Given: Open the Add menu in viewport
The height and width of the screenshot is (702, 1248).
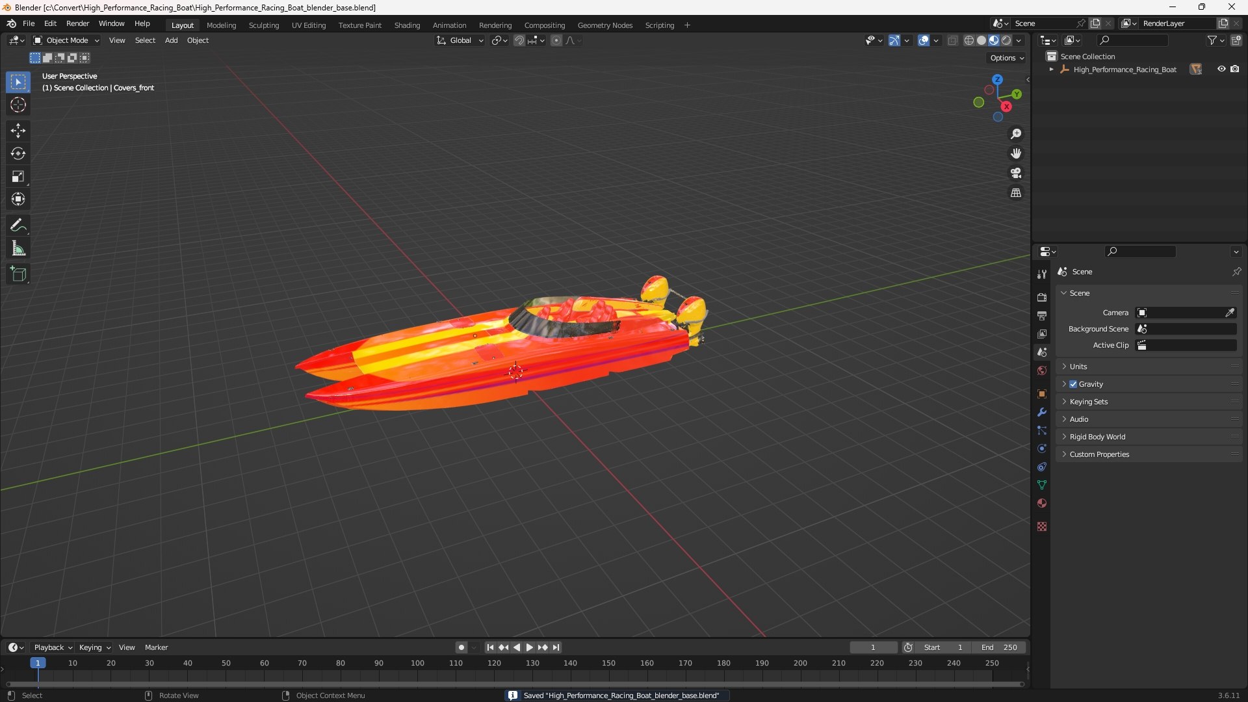Looking at the screenshot, I should 171,40.
